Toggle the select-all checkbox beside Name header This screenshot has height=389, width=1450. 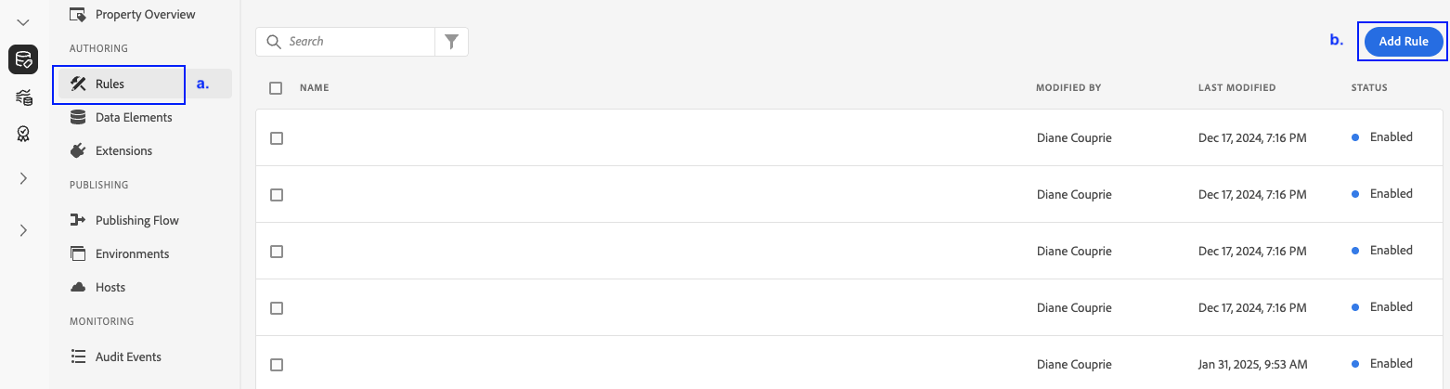tap(276, 88)
